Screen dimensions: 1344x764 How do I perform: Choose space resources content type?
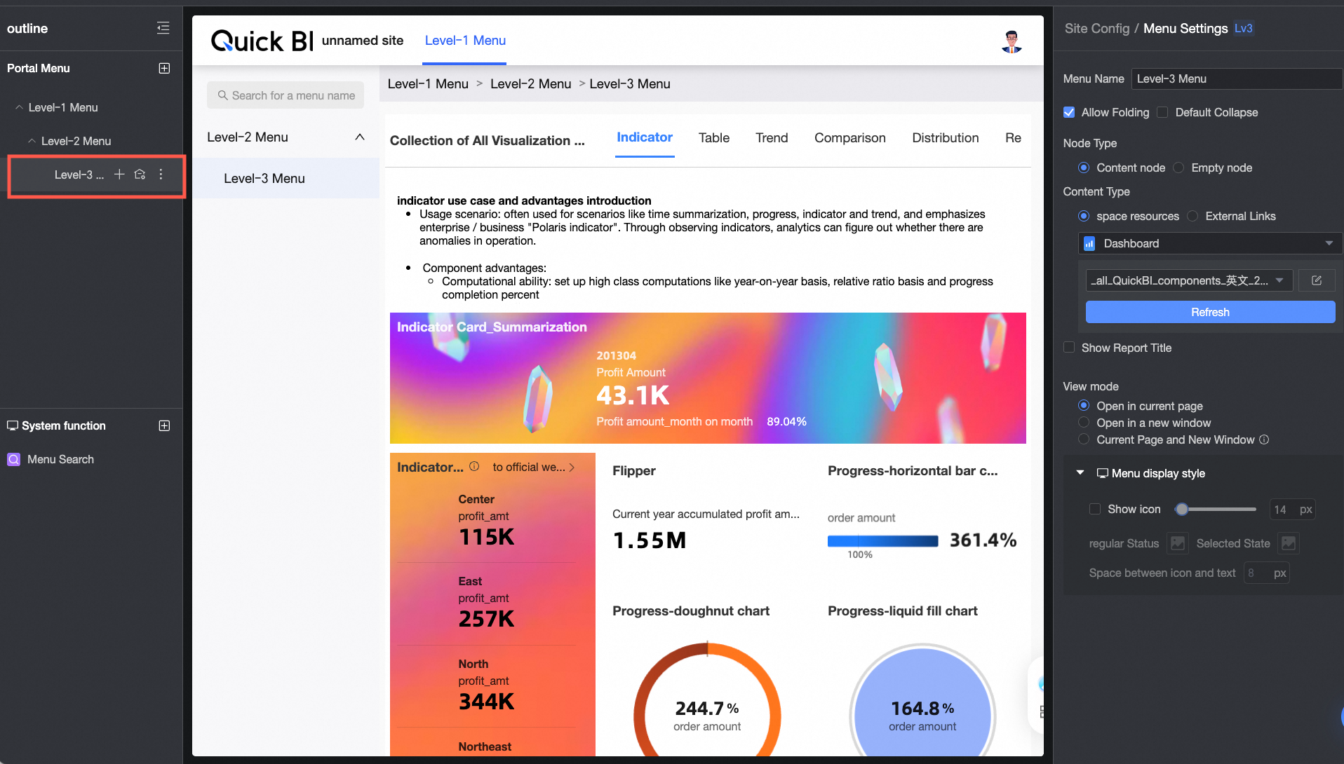click(1084, 216)
